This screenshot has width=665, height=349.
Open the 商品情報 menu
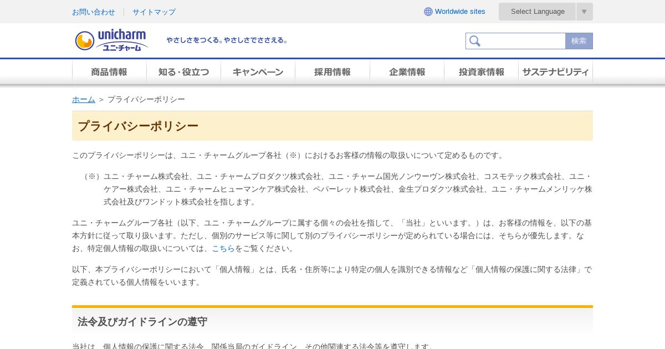109,72
